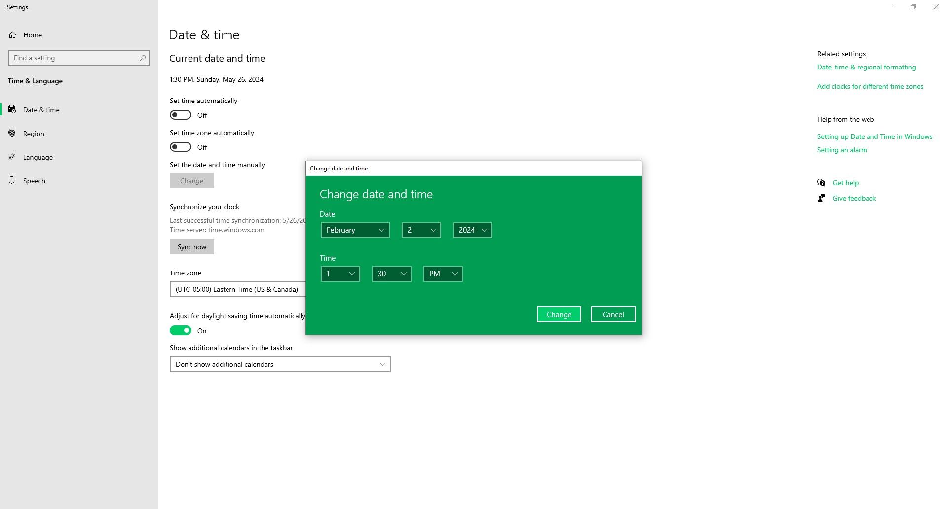Viewport: 945px width, 509px height.
Task: Click the gray Change button under manual setting
Action: pos(192,181)
